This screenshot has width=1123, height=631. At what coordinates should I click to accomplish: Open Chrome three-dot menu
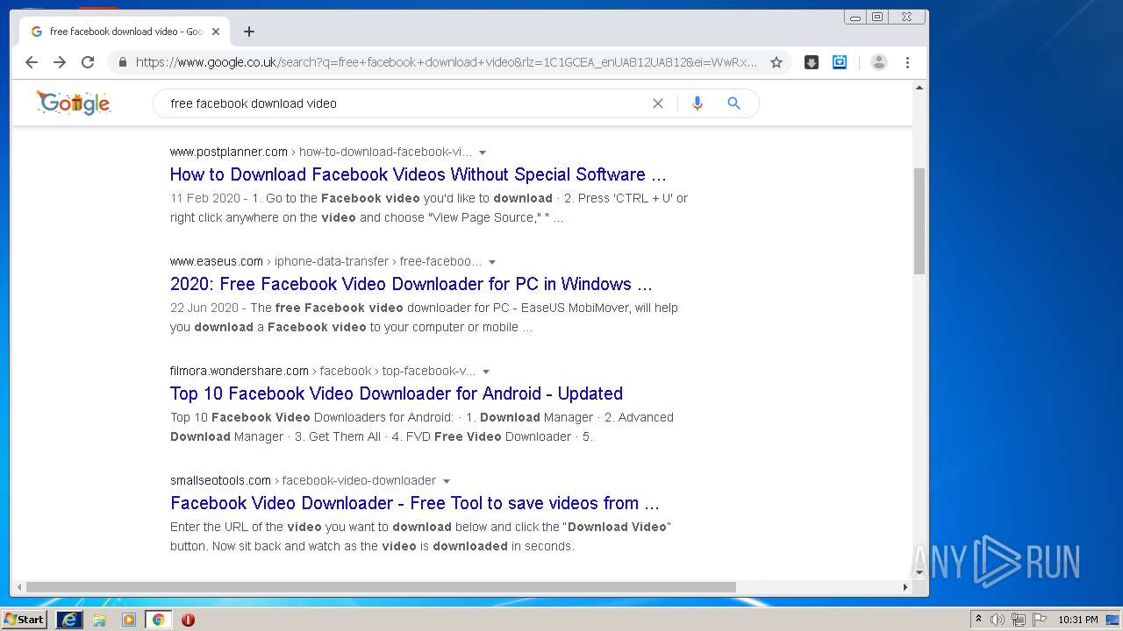[x=907, y=62]
